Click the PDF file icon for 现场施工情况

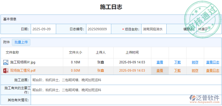[x=6, y=71]
